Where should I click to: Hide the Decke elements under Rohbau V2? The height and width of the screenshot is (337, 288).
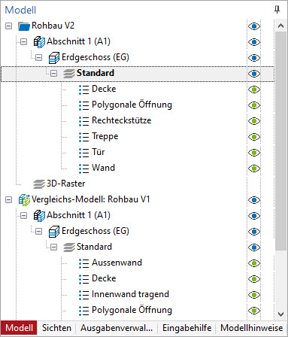(x=254, y=90)
